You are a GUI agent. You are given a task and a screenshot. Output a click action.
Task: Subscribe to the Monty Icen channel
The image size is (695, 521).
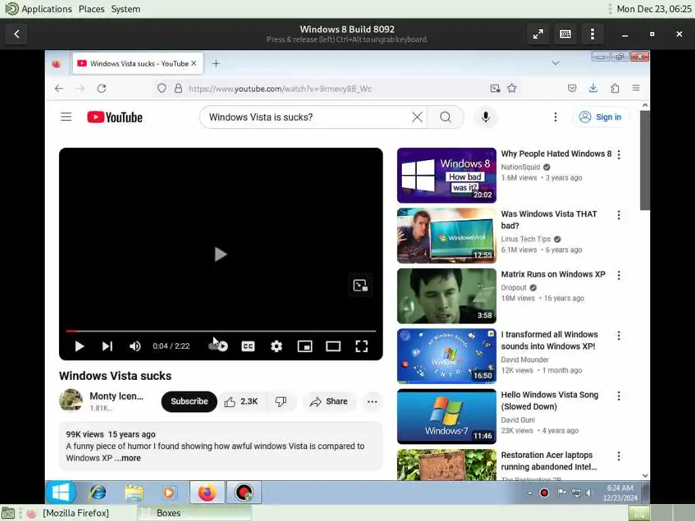tap(189, 402)
